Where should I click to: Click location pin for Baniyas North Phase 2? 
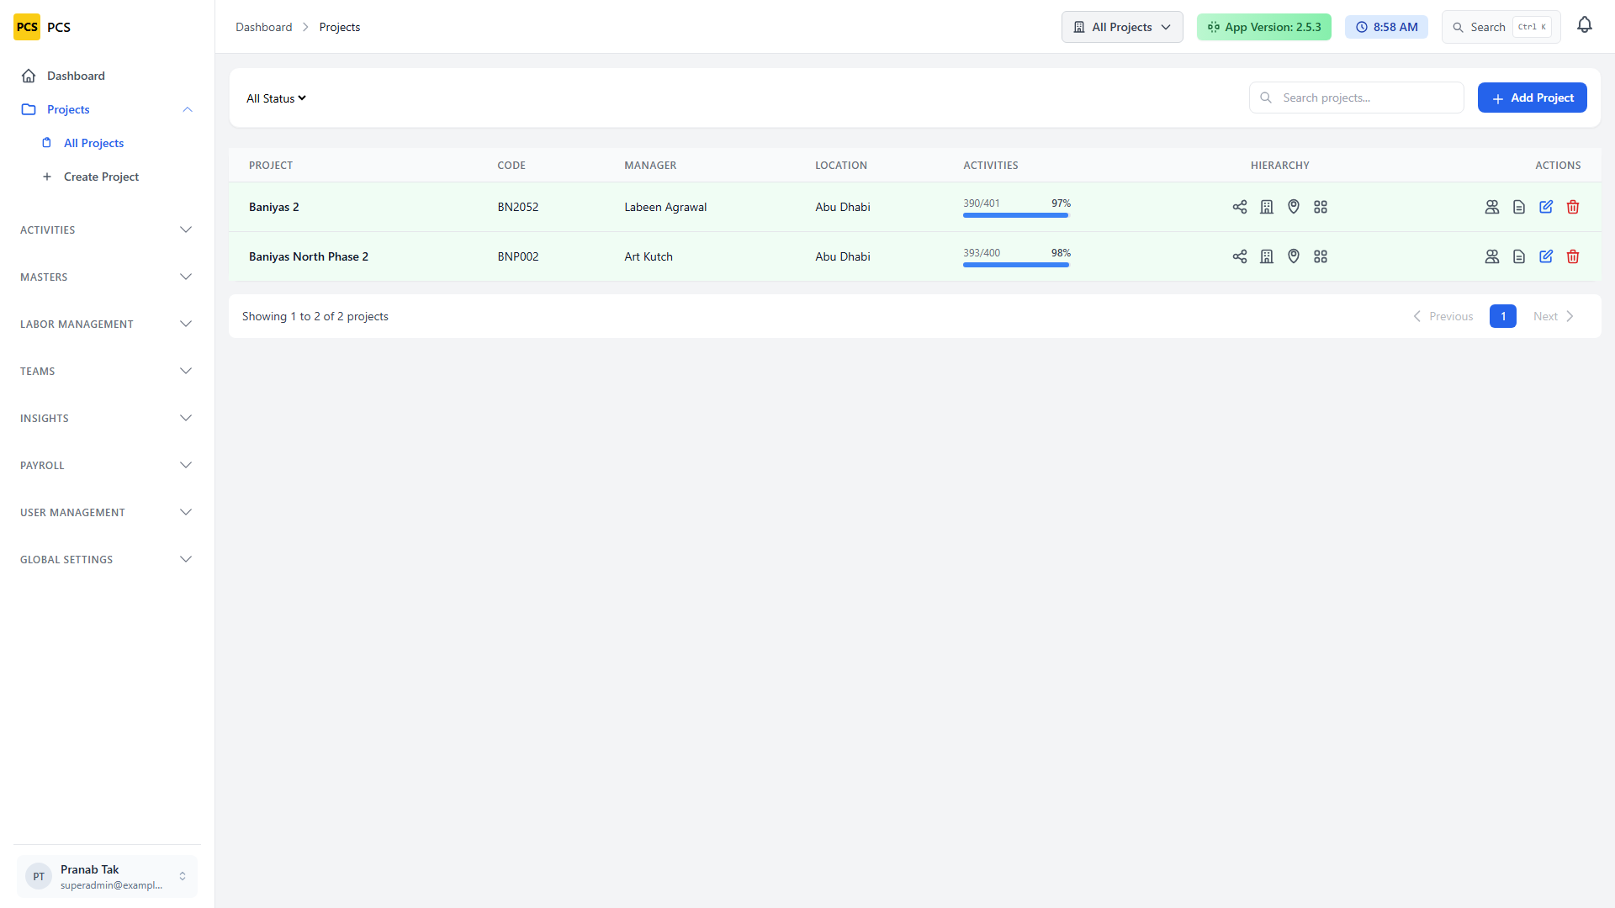[1294, 256]
